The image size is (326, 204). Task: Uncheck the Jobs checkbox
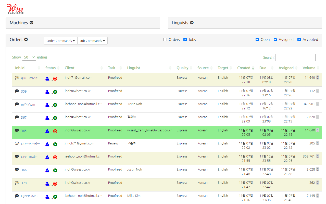coord(185,40)
